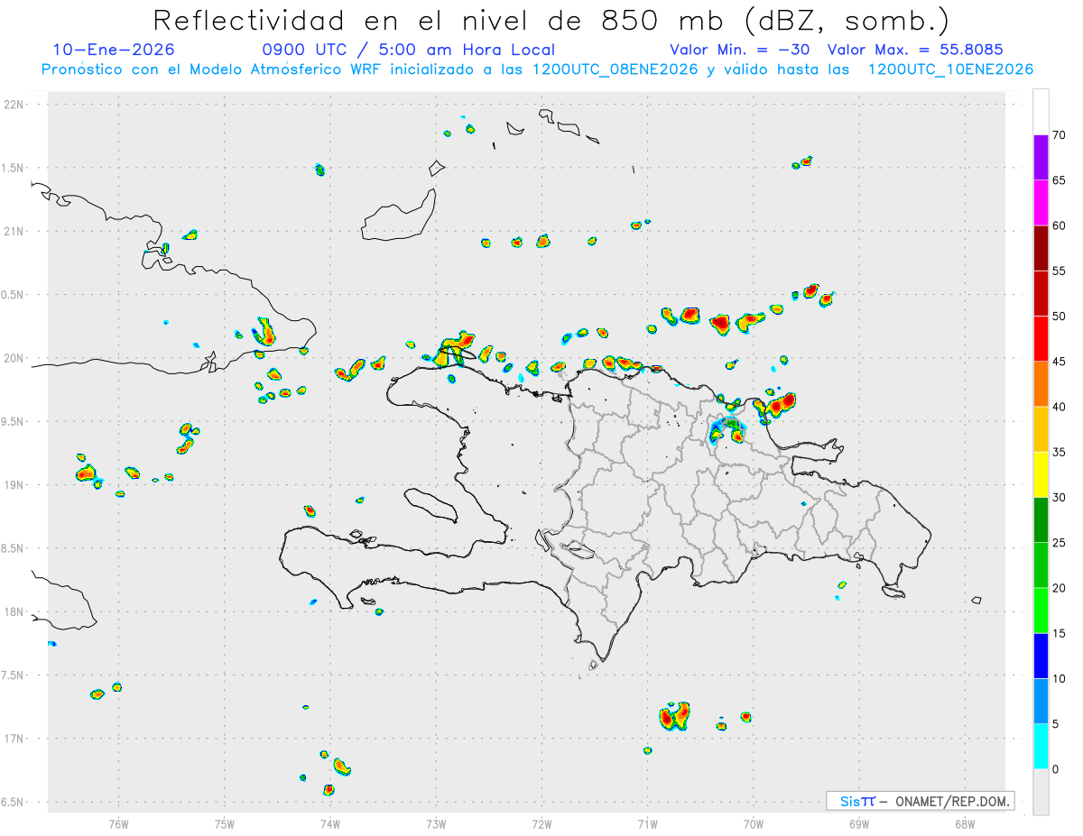Click the orange 40-45 dBZ color band
The image size is (1083, 836).
[1041, 383]
